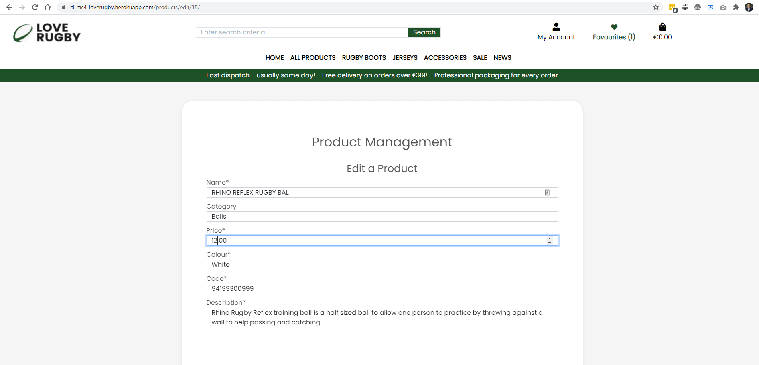Click the browser forward arrow

[x=22, y=7]
